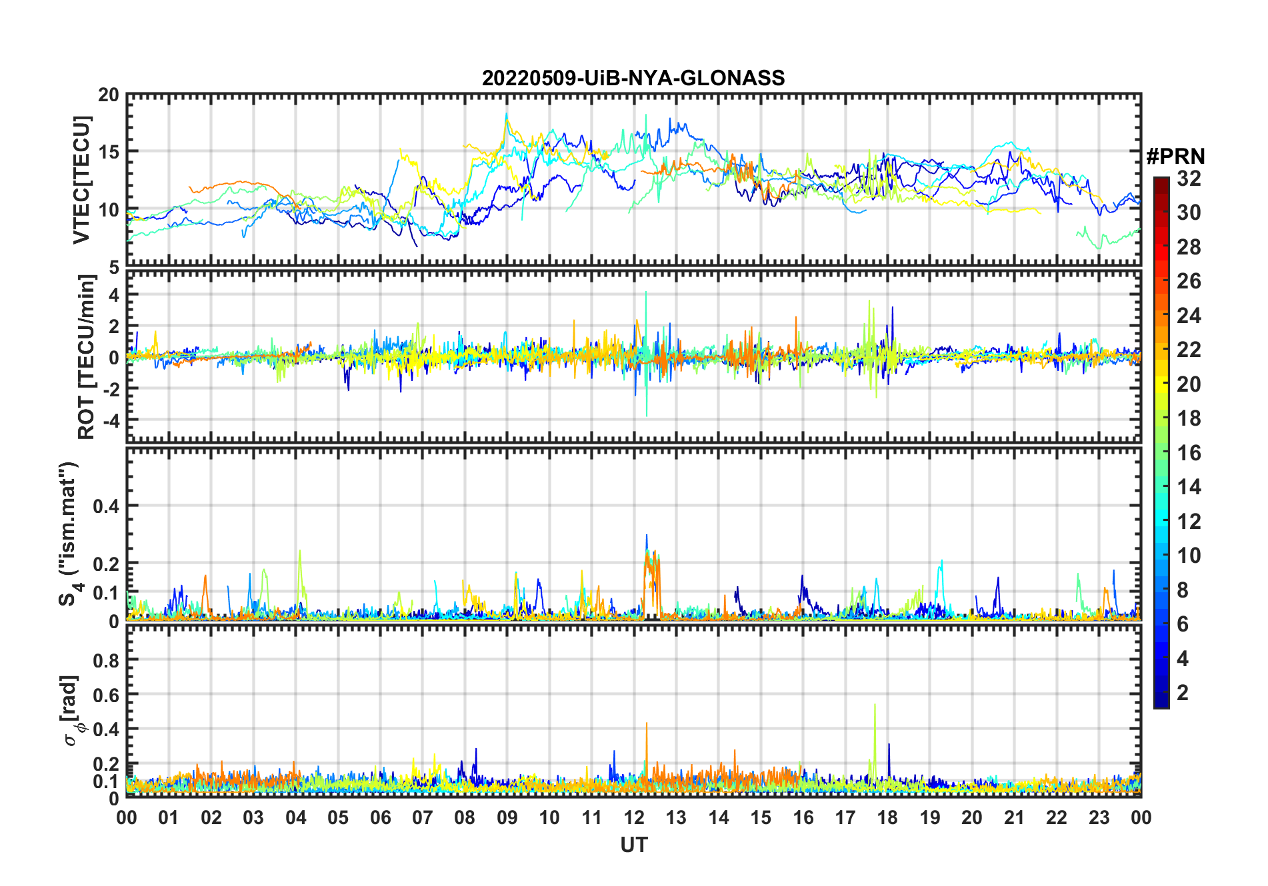Select PRN colorbar tick label 24
Viewport: 1268px width, 886px height.
[1189, 316]
